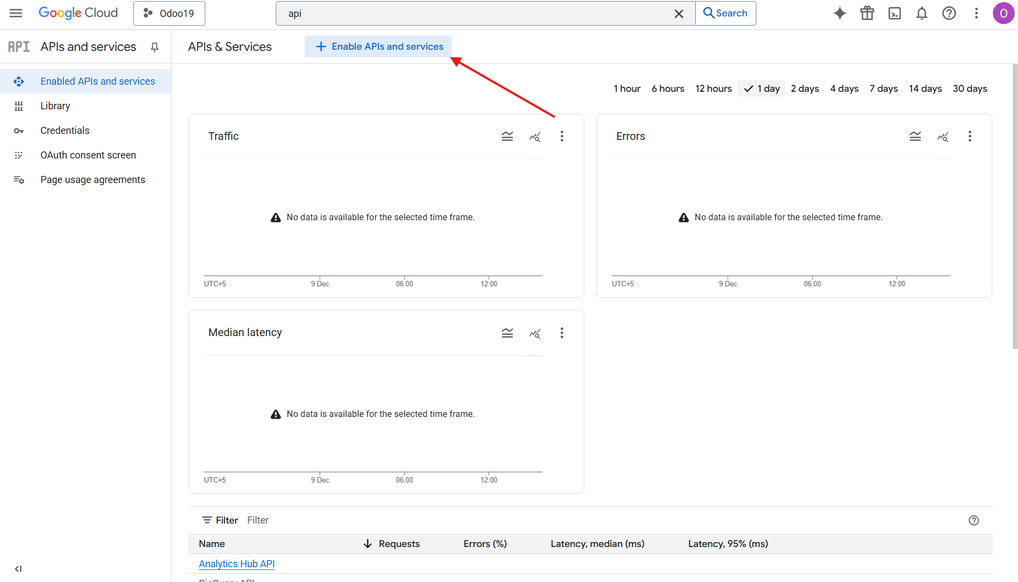Click the vertical page scrollbar
The height and width of the screenshot is (582, 1018).
(1015, 208)
